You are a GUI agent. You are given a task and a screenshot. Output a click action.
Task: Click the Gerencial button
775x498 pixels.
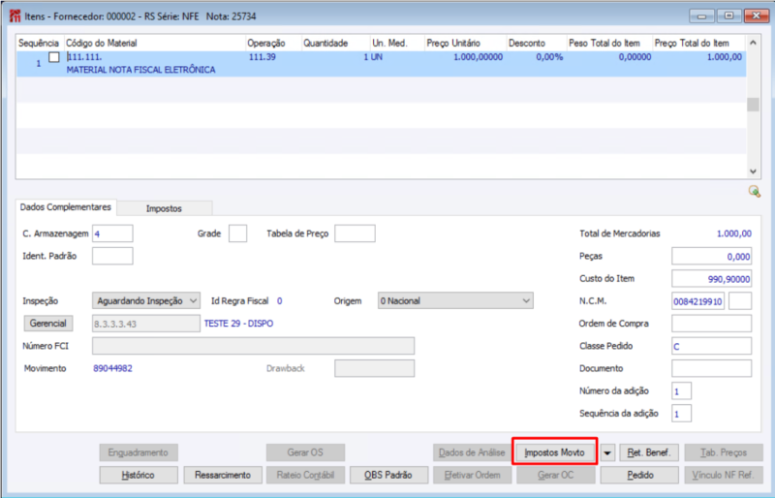[x=48, y=324]
